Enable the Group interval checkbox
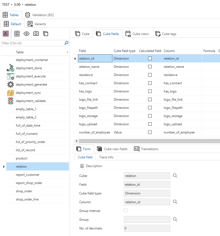Screen dimensions: 220x236 [125, 210]
